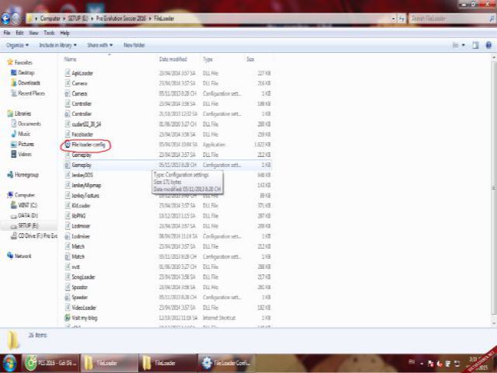Select the nvtt file icon
The height and width of the screenshot is (373, 497).
(x=68, y=267)
